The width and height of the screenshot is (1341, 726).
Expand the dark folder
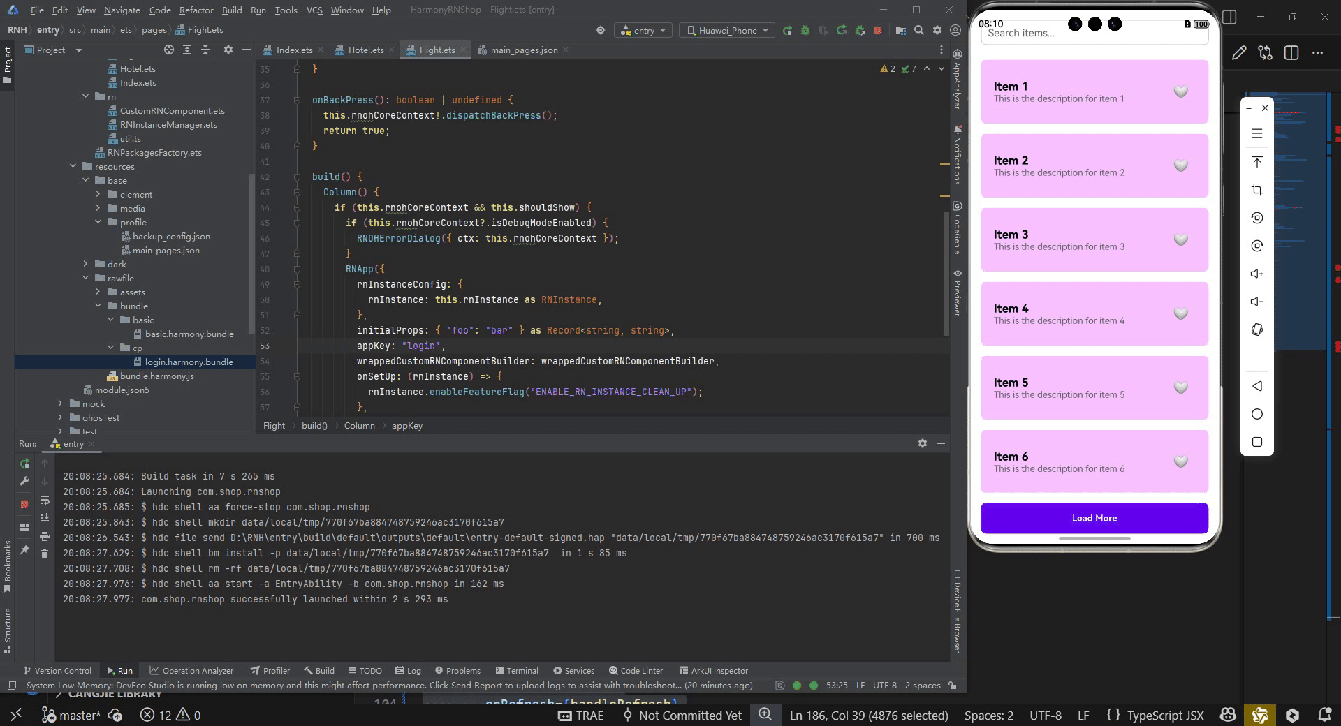[85, 264]
